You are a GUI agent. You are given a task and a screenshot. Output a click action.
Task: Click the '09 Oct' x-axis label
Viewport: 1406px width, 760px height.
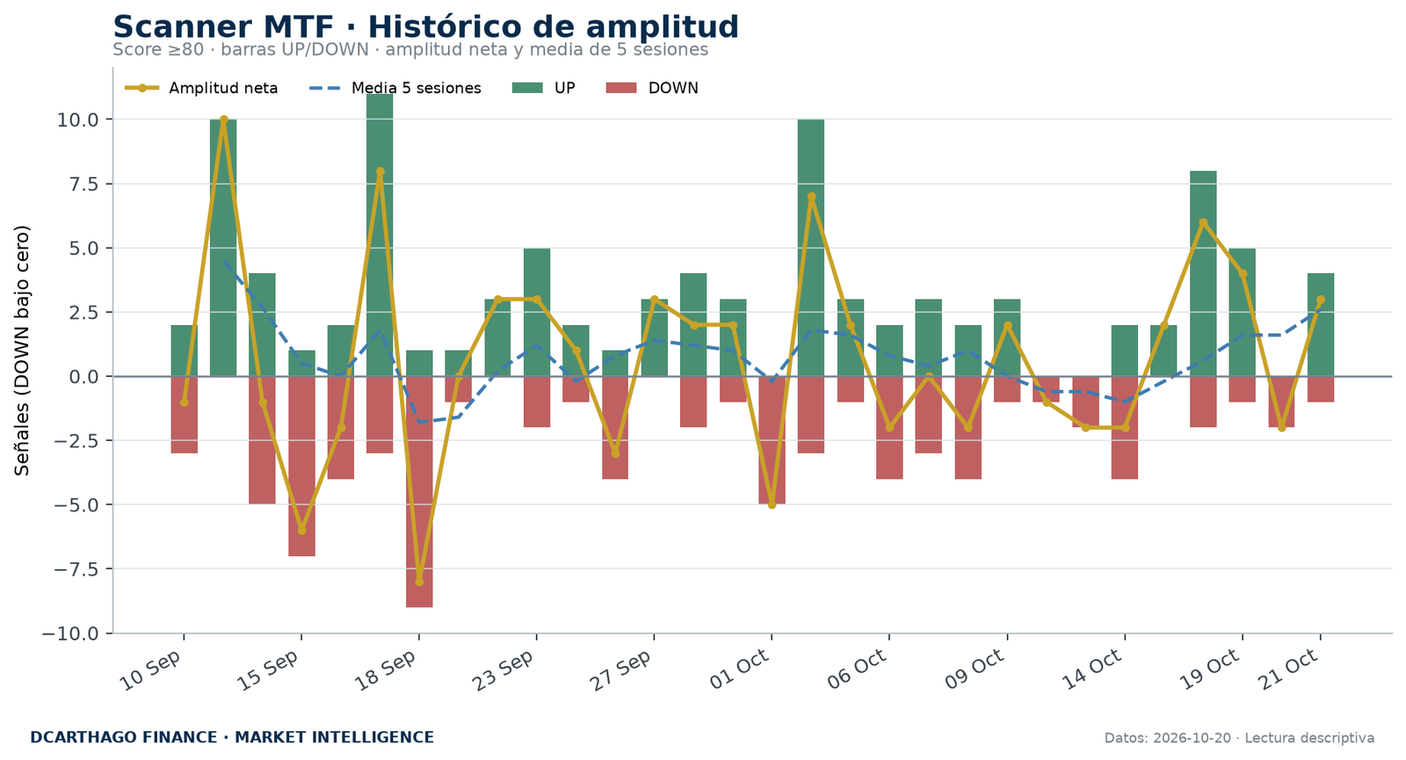pos(975,670)
